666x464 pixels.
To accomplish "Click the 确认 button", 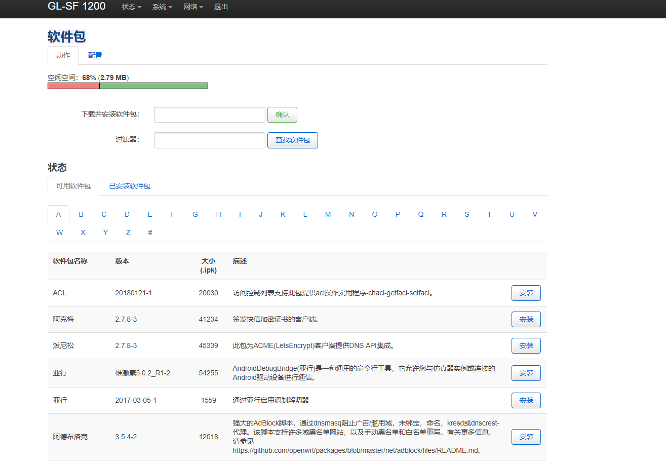I will (x=282, y=115).
